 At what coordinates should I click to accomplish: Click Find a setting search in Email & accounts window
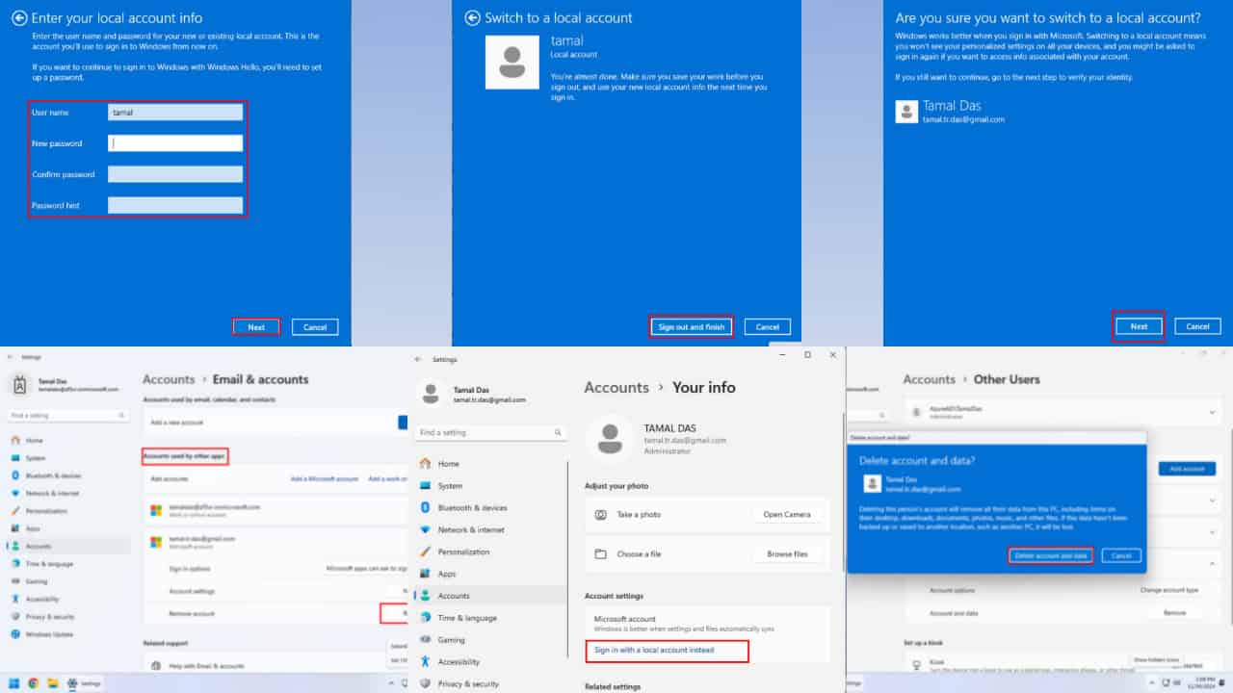[x=68, y=416]
